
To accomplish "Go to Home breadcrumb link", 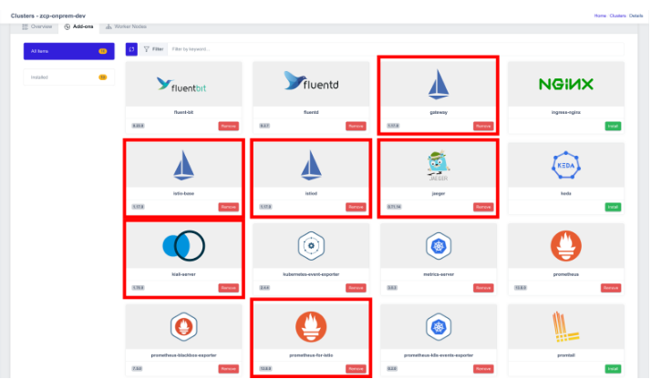I will [x=600, y=15].
